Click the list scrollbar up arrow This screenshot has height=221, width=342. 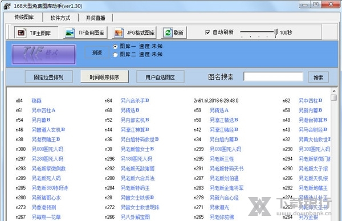pyautogui.click(x=333, y=91)
